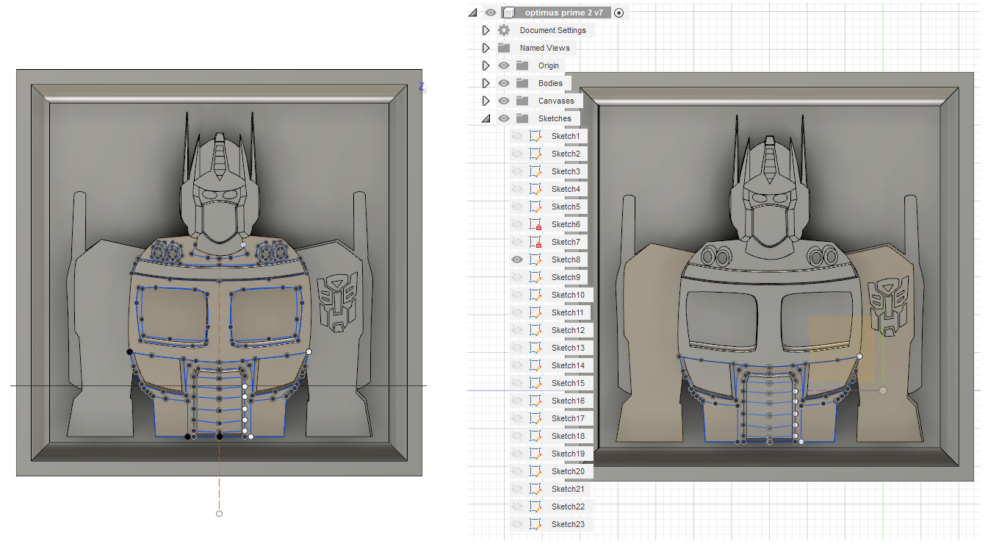Click the 'optimus prime 2 v7' document name
This screenshot has height=544, width=999.
pos(563,12)
